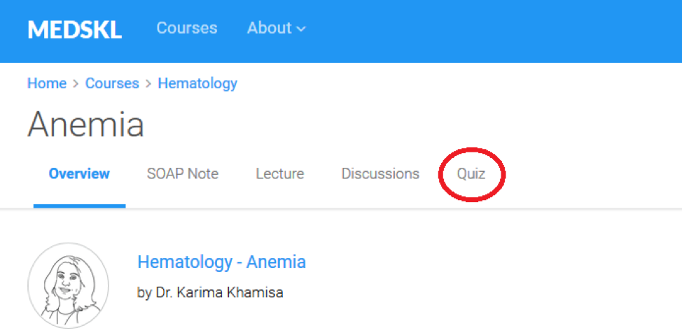682x335 pixels.
Task: Go to Home via the breadcrumb
Action: 46,83
